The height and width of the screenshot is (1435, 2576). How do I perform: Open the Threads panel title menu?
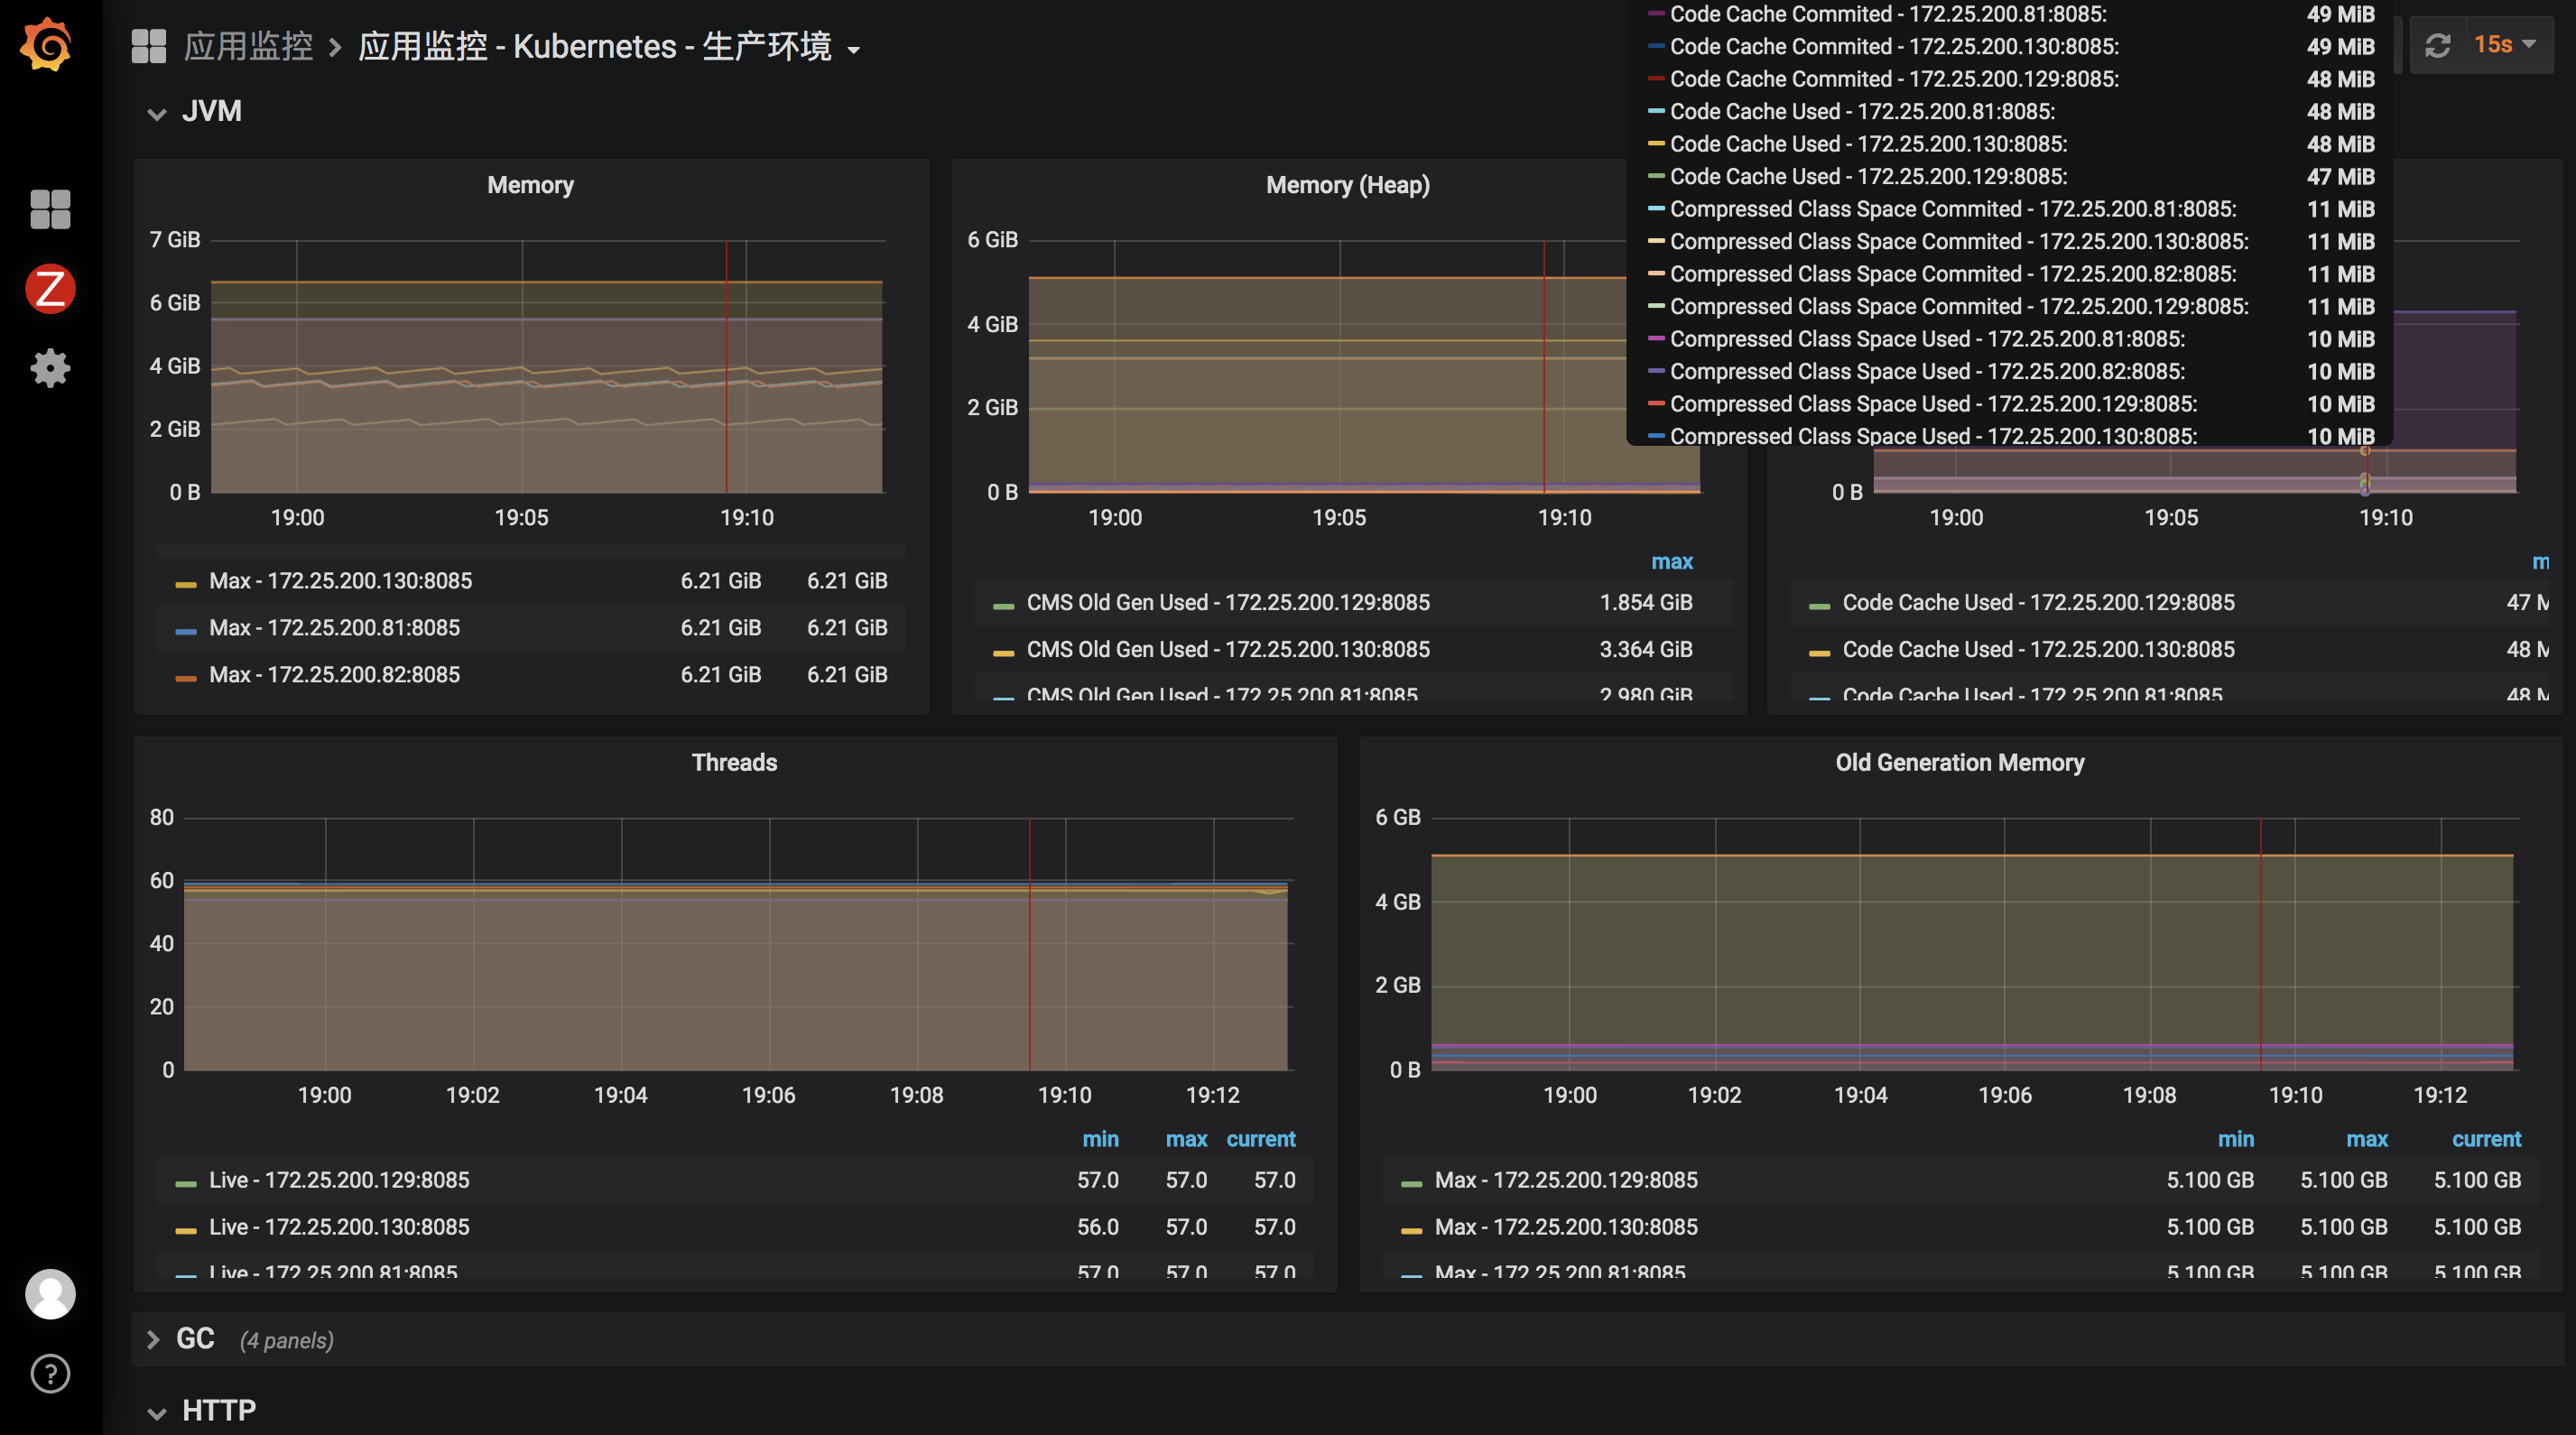pyautogui.click(x=734, y=763)
